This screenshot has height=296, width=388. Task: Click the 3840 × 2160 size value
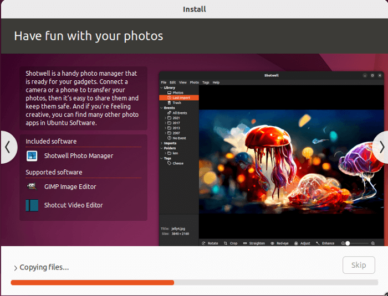pyautogui.click(x=180, y=233)
